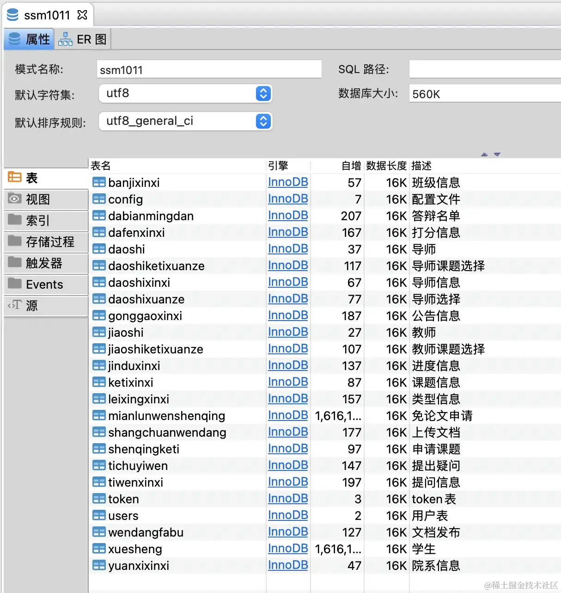Open the 默认字符集 utf8 dropdown
The image size is (561, 593).
[x=263, y=93]
